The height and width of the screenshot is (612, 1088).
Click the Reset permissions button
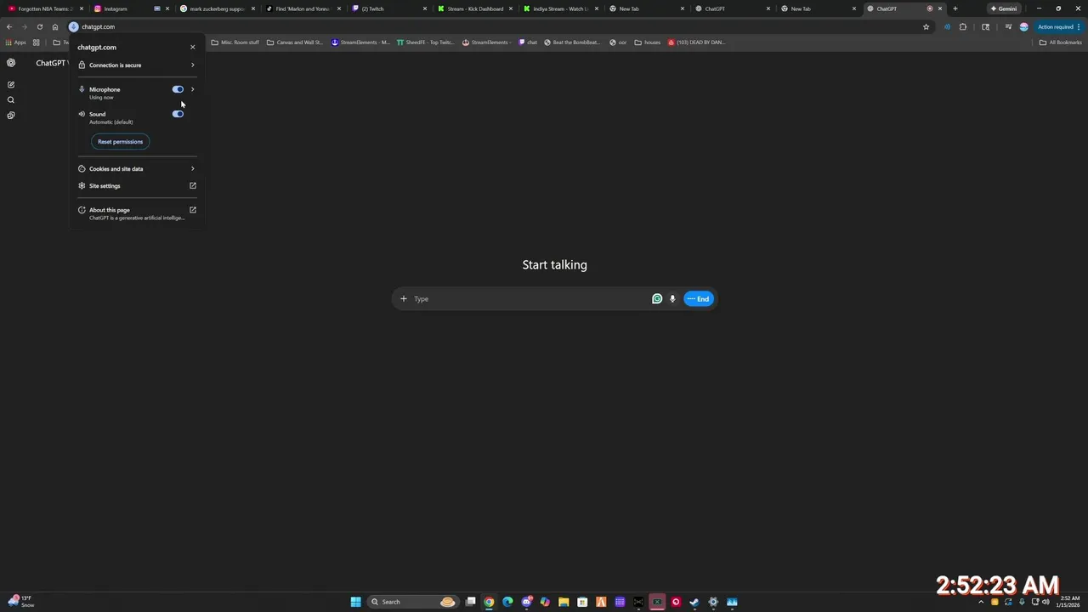coord(120,142)
